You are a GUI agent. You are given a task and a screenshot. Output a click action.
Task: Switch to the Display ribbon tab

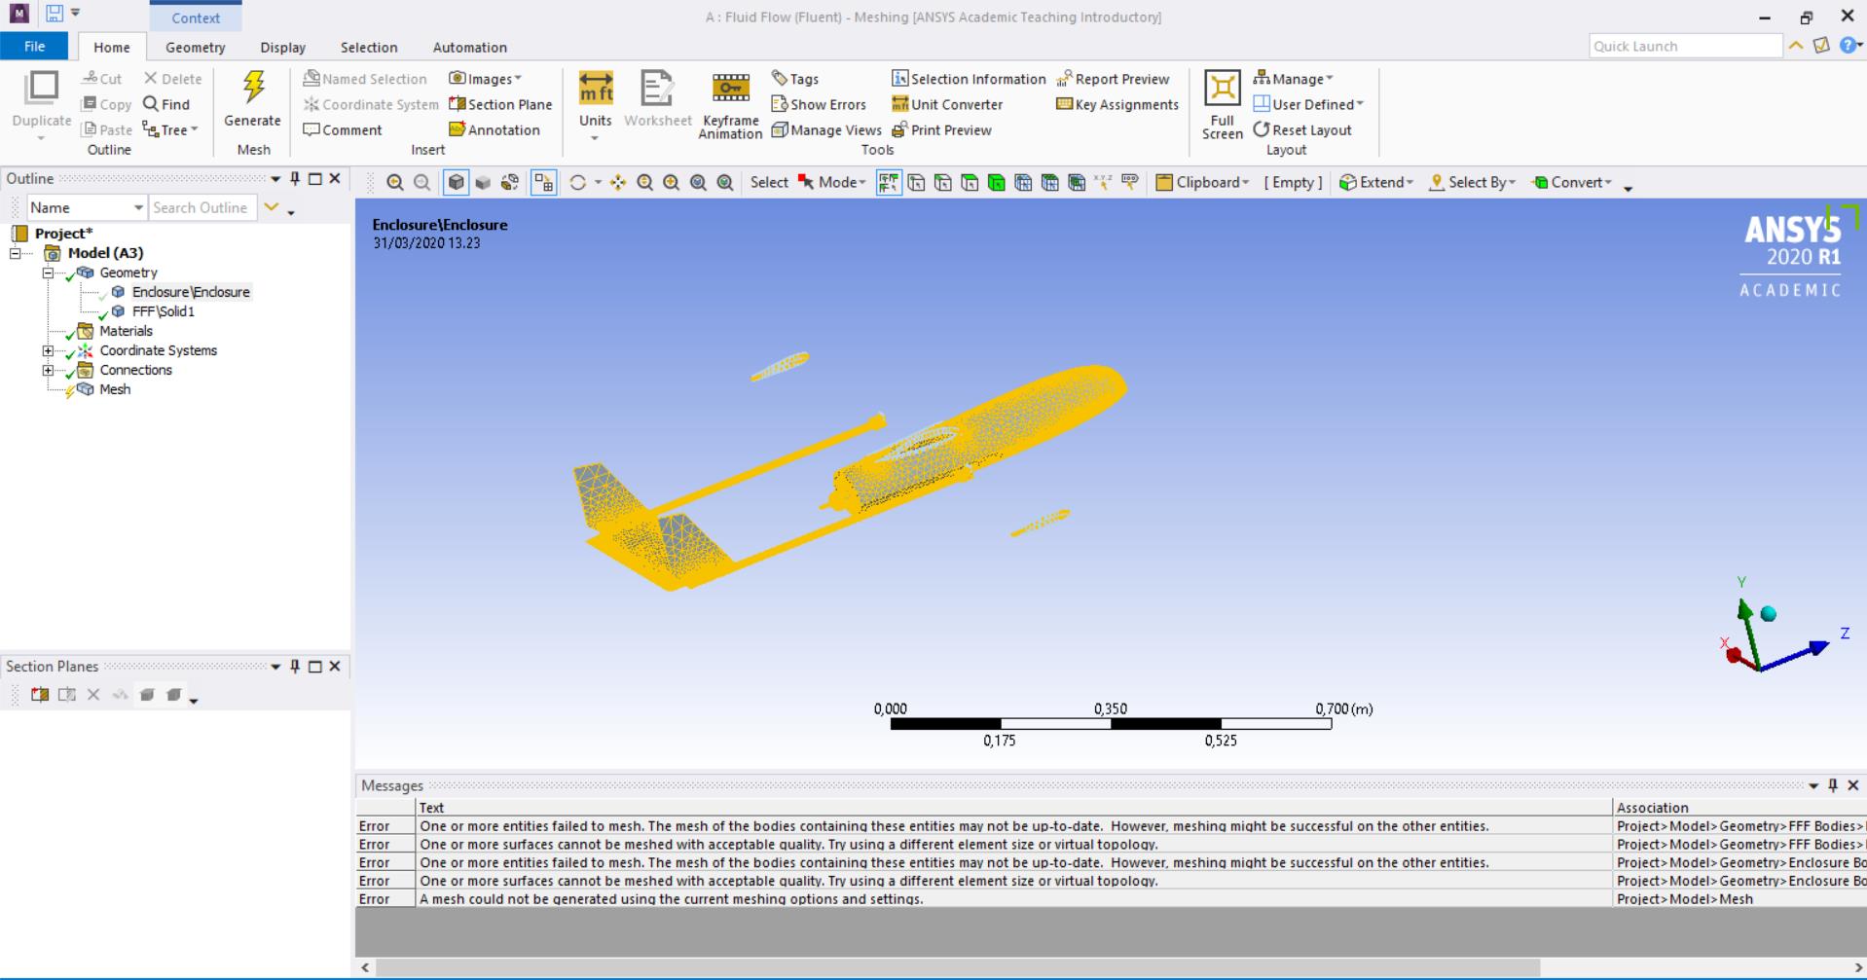pyautogui.click(x=282, y=47)
